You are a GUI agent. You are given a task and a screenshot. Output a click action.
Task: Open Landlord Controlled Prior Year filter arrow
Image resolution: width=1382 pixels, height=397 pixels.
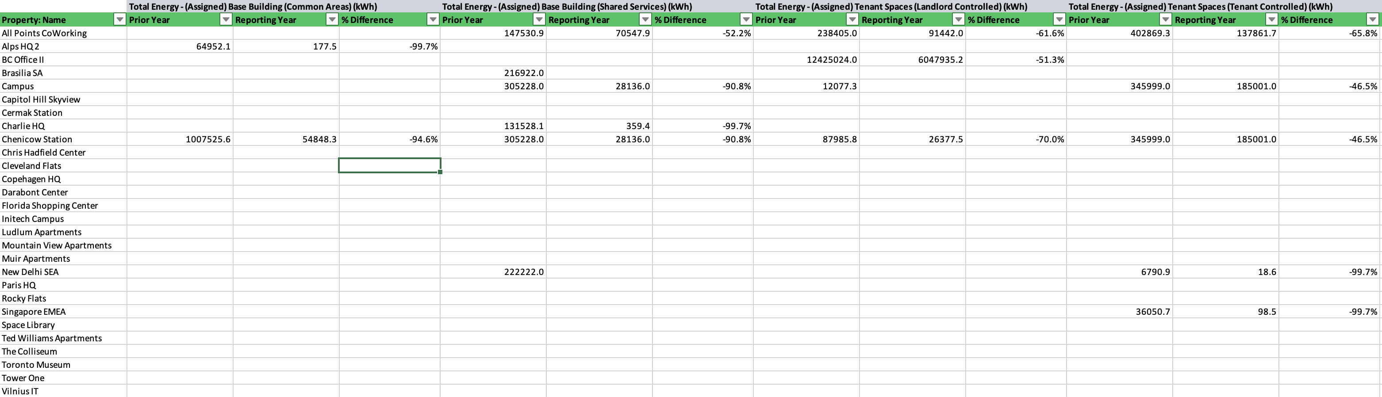tap(852, 20)
